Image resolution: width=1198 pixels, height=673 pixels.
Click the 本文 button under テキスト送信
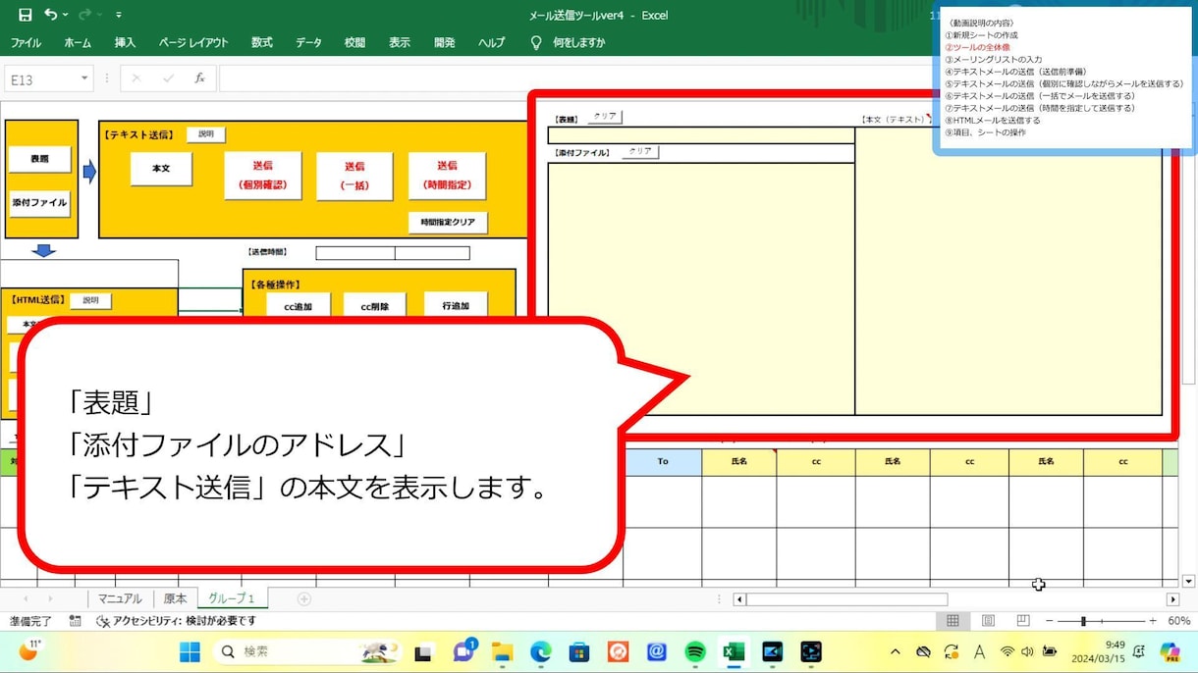click(161, 169)
